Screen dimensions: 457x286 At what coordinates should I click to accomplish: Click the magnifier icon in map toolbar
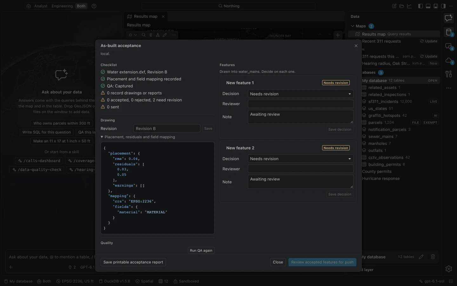[x=144, y=35]
